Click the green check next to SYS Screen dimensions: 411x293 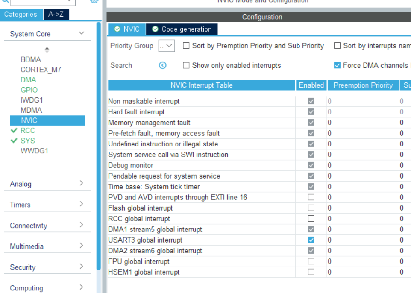14,141
